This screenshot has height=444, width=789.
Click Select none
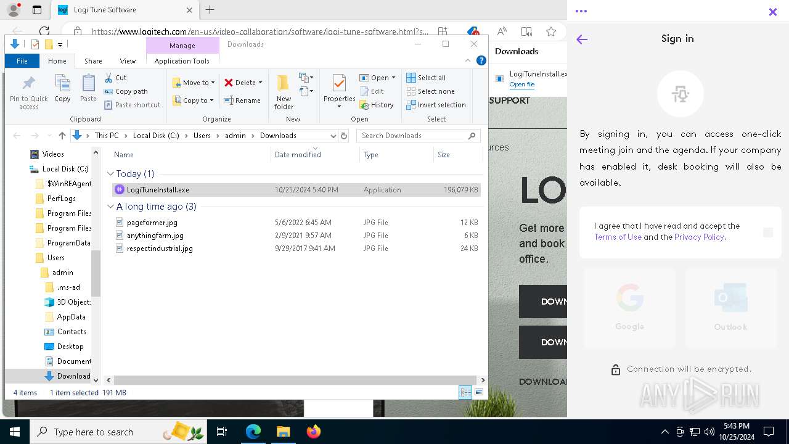click(430, 91)
